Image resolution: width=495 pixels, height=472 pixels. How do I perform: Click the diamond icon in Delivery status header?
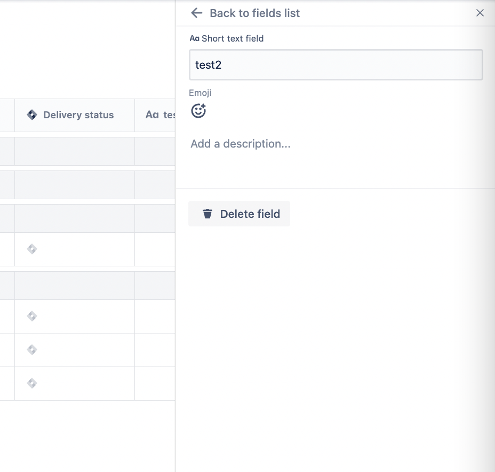(x=31, y=115)
